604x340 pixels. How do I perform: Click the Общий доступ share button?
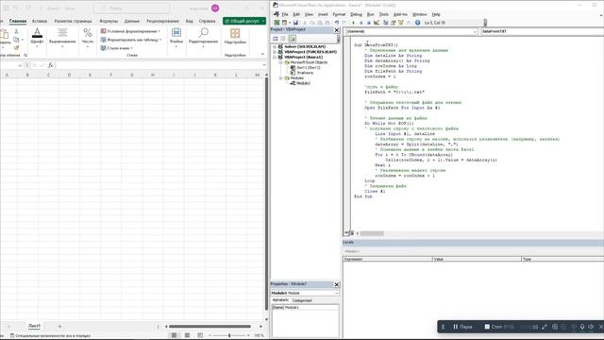pos(244,21)
